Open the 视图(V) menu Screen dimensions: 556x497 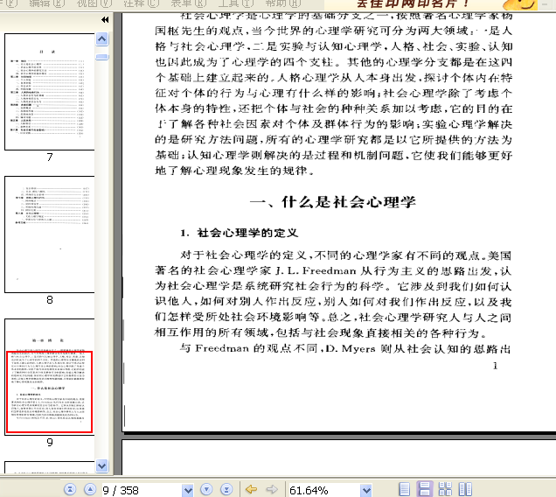point(94,3)
